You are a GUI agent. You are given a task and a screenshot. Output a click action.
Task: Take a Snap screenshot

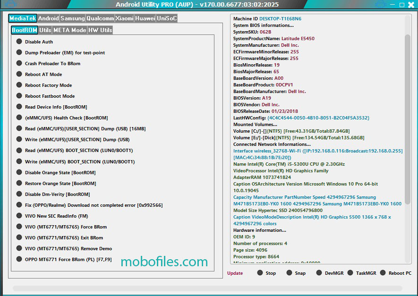tap(296, 273)
